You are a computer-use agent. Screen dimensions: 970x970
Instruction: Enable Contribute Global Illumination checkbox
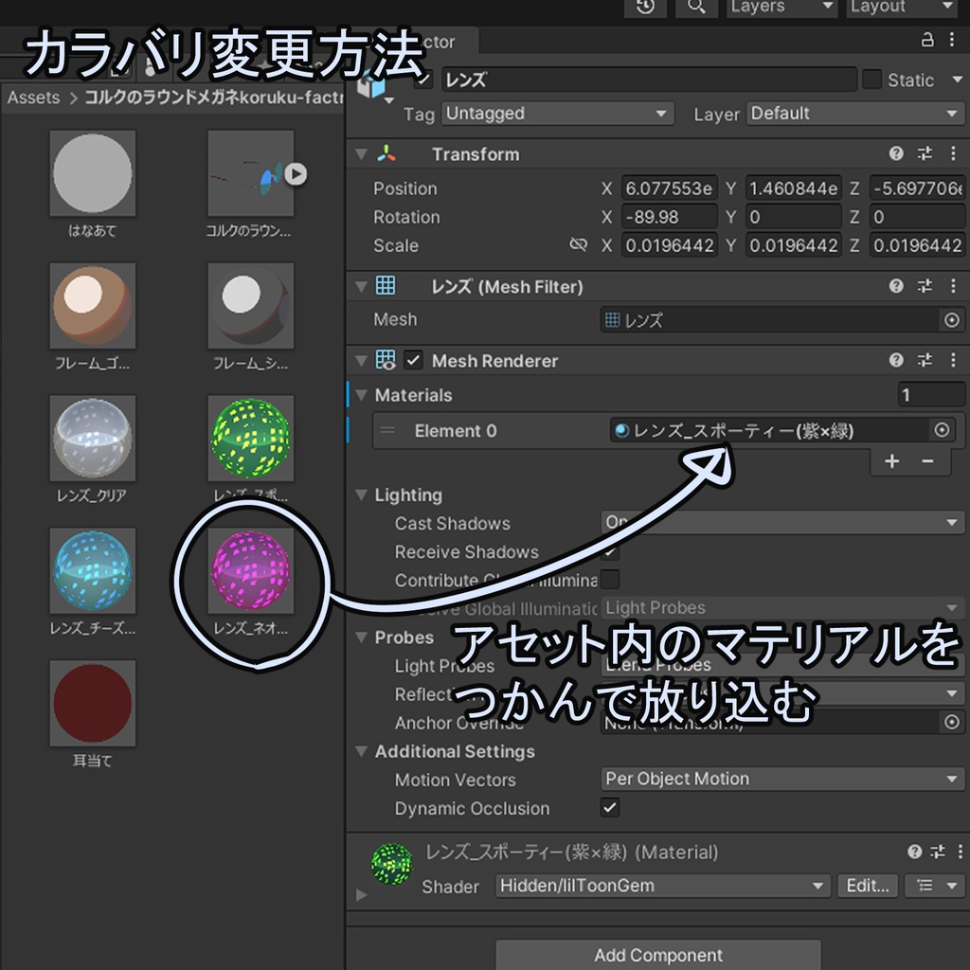coord(610,581)
